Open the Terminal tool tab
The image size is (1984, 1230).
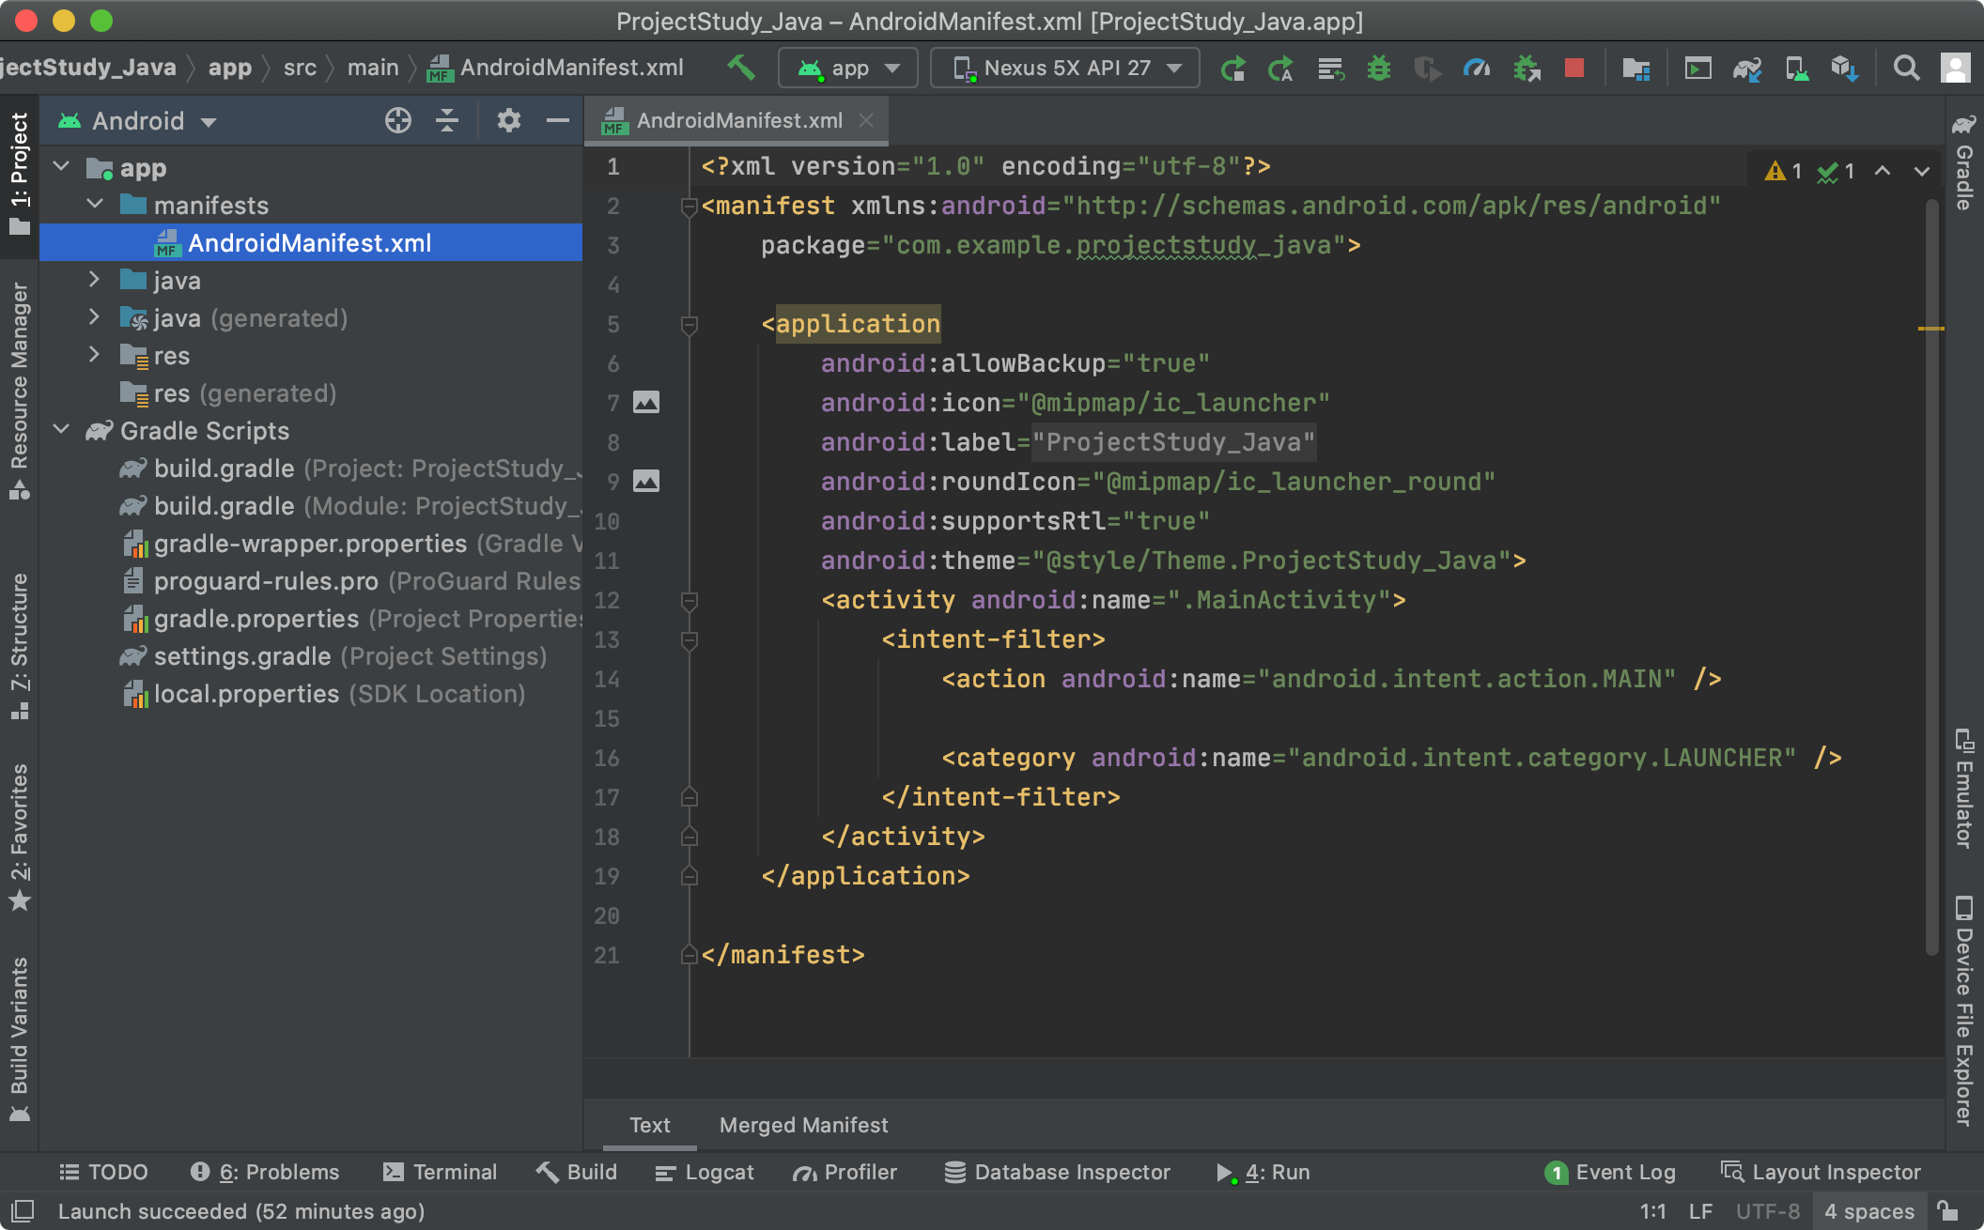[x=440, y=1172]
